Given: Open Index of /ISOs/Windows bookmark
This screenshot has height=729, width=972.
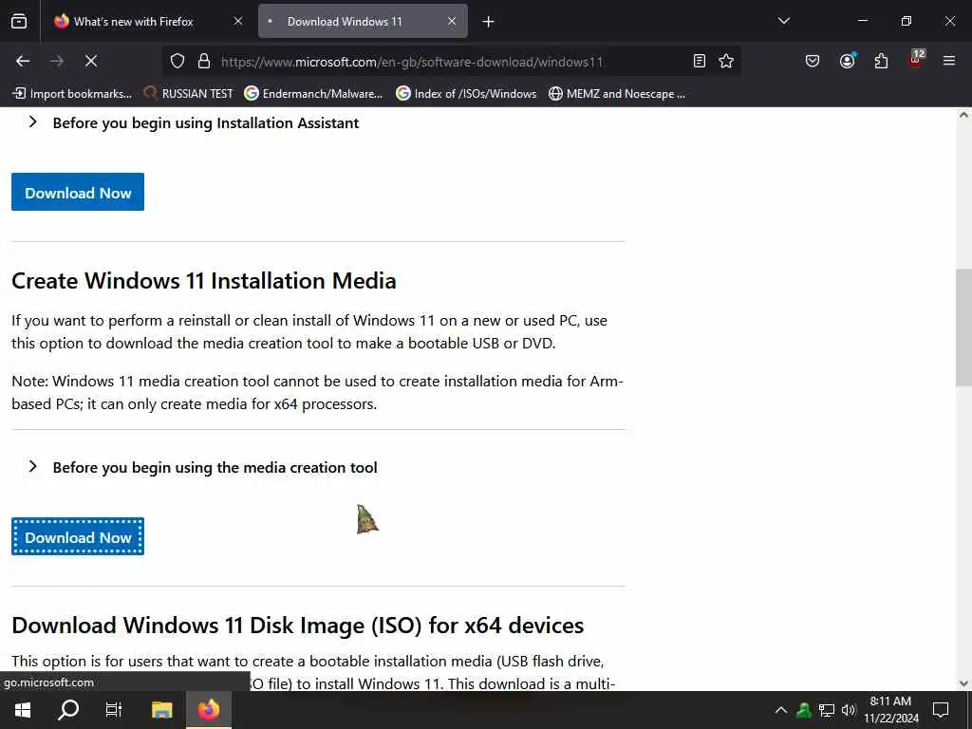Looking at the screenshot, I should 466,94.
